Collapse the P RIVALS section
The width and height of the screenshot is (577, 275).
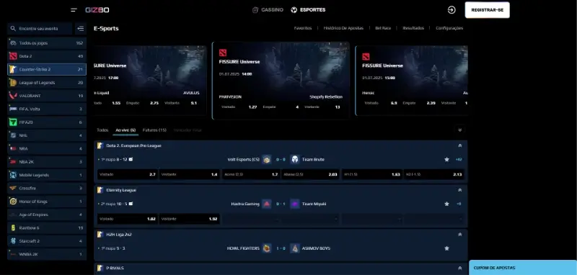pyautogui.click(x=459, y=268)
